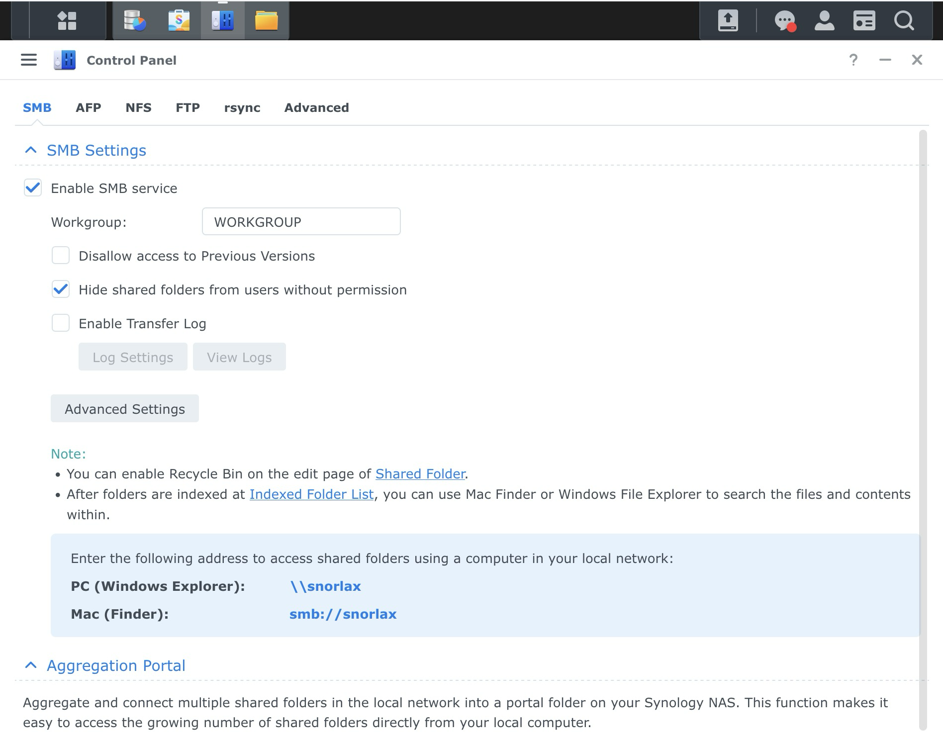Enable the Transfer Log checkbox

click(x=61, y=323)
